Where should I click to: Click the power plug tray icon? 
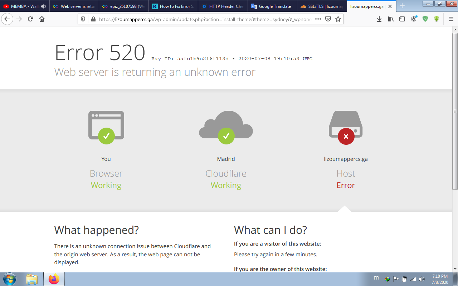pyautogui.click(x=404, y=279)
